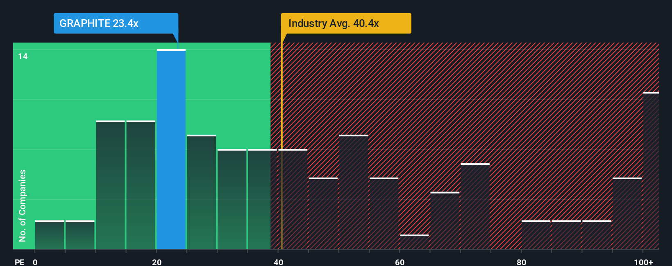This screenshot has width=672, height=266.
Task: Click the bar for PE range 15 to 20
Action: 141,185
